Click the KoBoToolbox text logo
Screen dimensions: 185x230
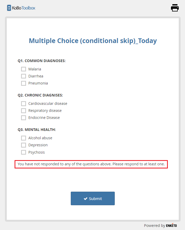pos(24,8)
